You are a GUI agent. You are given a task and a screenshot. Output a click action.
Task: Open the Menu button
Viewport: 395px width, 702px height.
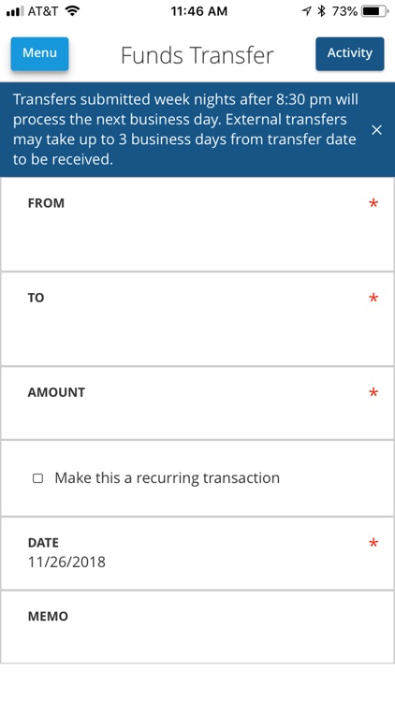[x=40, y=53]
